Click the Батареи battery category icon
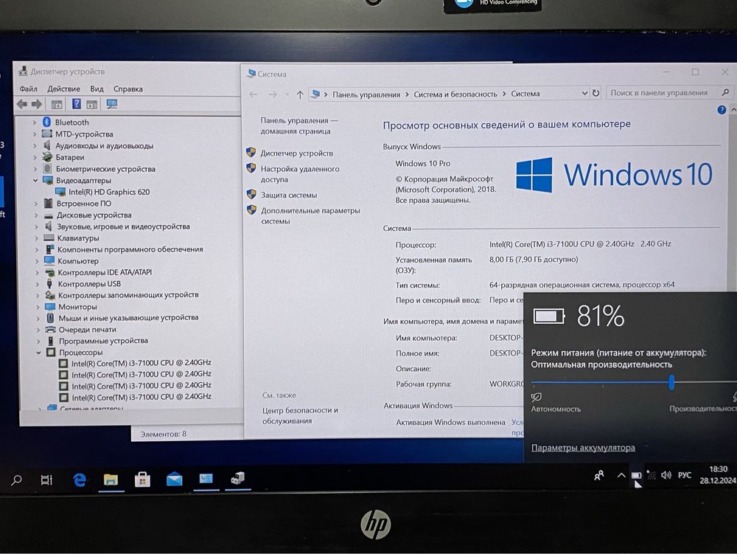This screenshot has width=737, height=554. pos(47,157)
